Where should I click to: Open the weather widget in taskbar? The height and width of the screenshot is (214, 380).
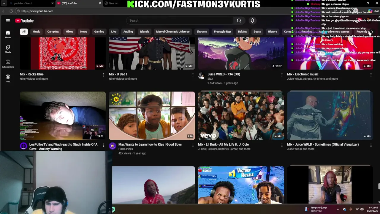point(316,209)
